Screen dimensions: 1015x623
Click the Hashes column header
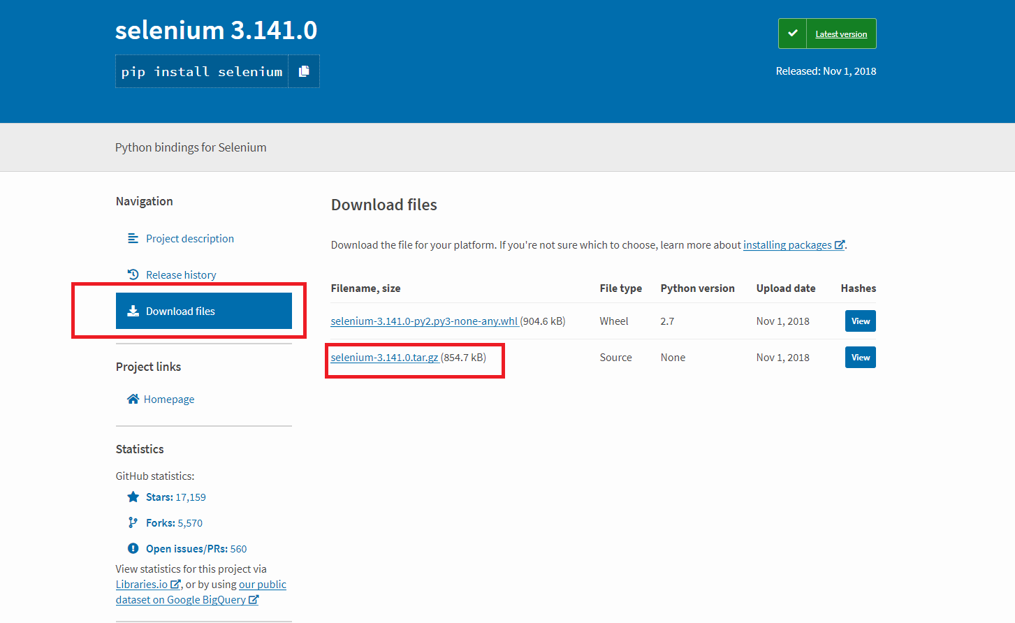coord(858,288)
